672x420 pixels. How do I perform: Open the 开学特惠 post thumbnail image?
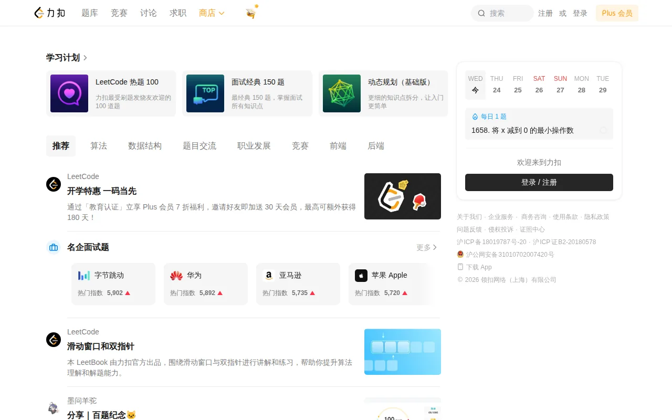pyautogui.click(x=403, y=196)
